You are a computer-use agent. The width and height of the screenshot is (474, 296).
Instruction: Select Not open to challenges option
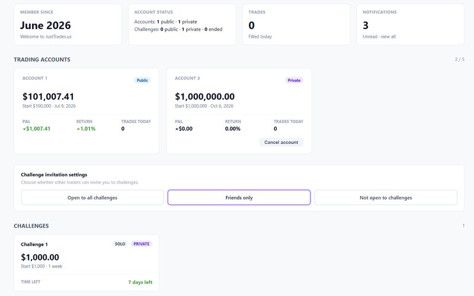click(386, 198)
